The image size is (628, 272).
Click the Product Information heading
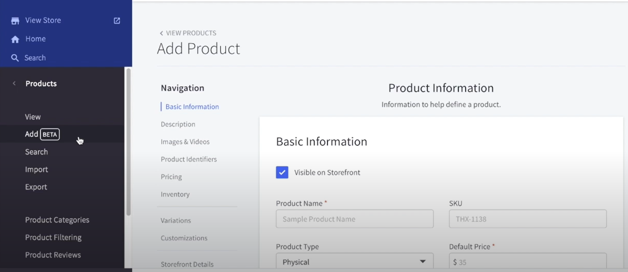point(441,88)
